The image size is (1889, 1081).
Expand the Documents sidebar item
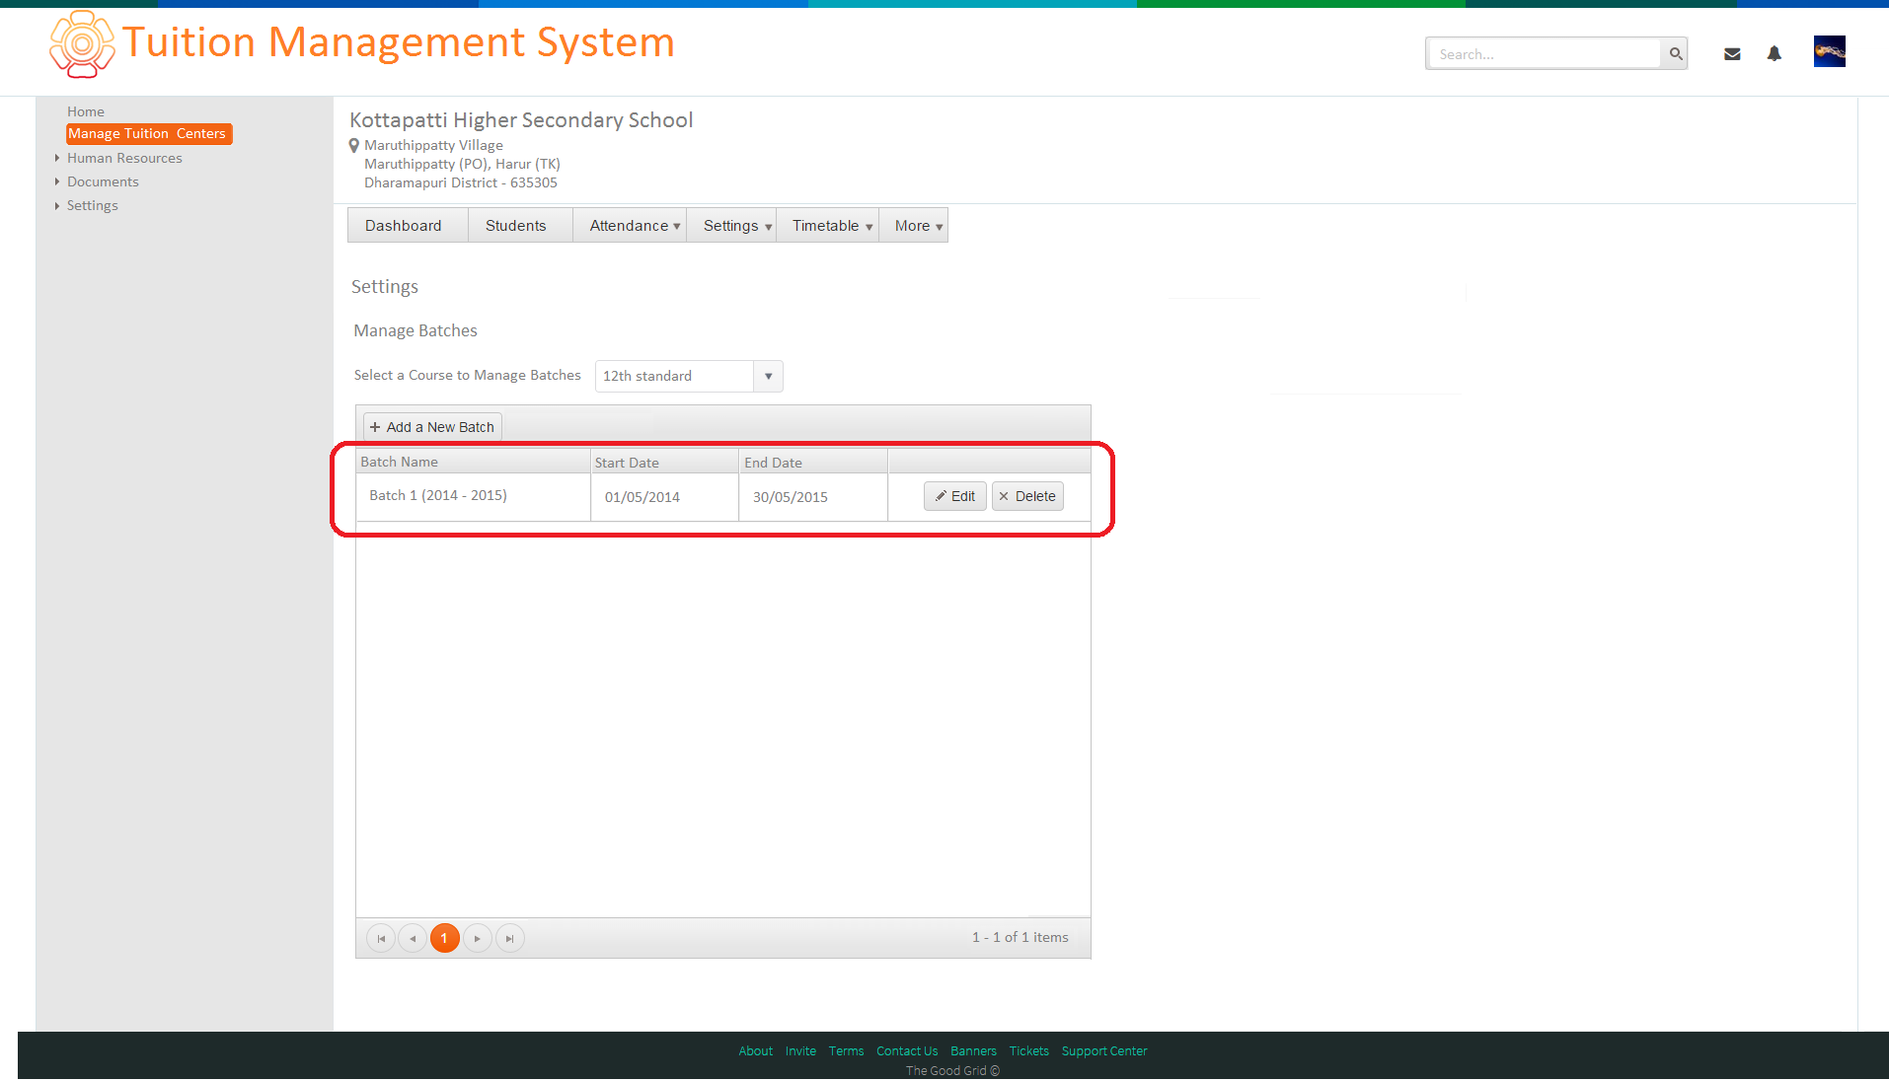pyautogui.click(x=103, y=181)
